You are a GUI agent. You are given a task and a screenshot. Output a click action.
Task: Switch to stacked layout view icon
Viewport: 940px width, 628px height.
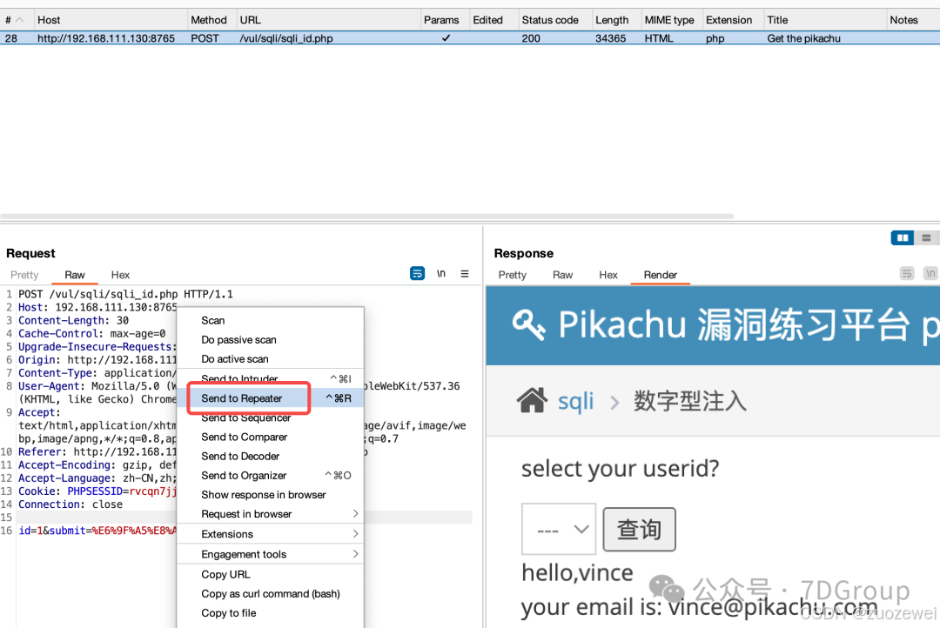926,238
